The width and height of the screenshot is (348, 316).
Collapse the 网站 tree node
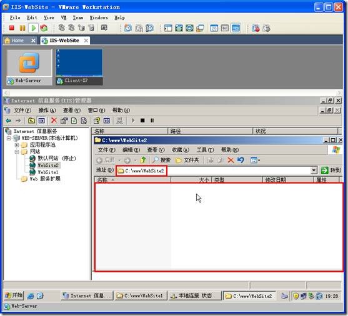pos(17,152)
